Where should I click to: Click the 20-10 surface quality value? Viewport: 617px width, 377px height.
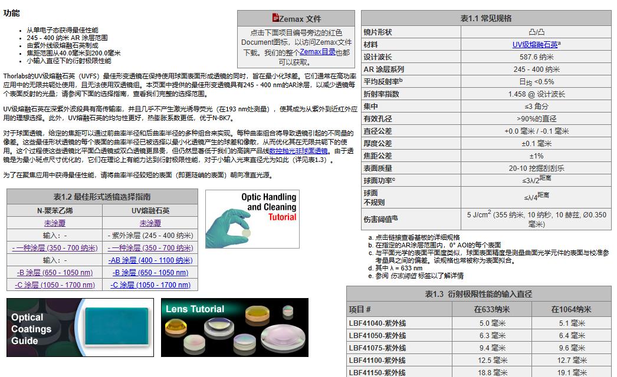536,168
